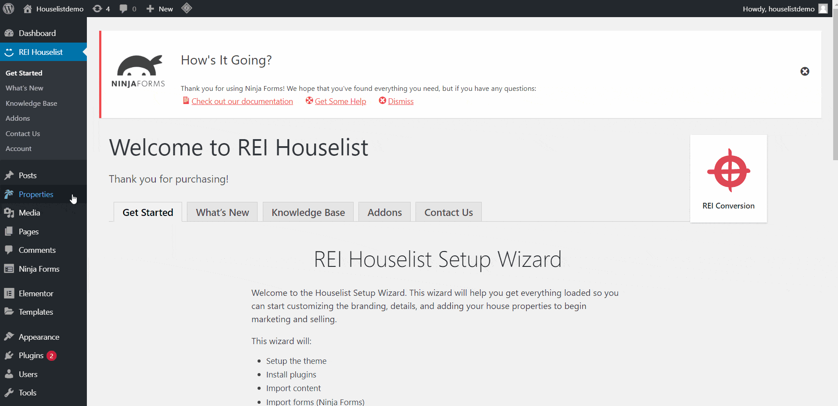
Task: Click the REI Houselist smile icon
Action: [x=9, y=52]
